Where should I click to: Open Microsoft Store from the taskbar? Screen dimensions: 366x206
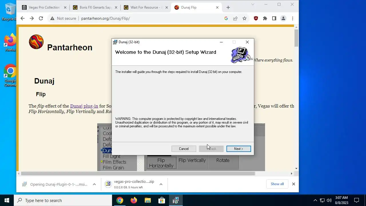click(162, 200)
